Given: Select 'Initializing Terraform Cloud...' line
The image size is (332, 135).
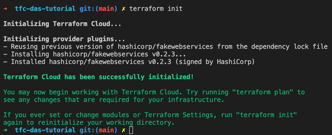Looking at the screenshot, I should [x=62, y=24].
